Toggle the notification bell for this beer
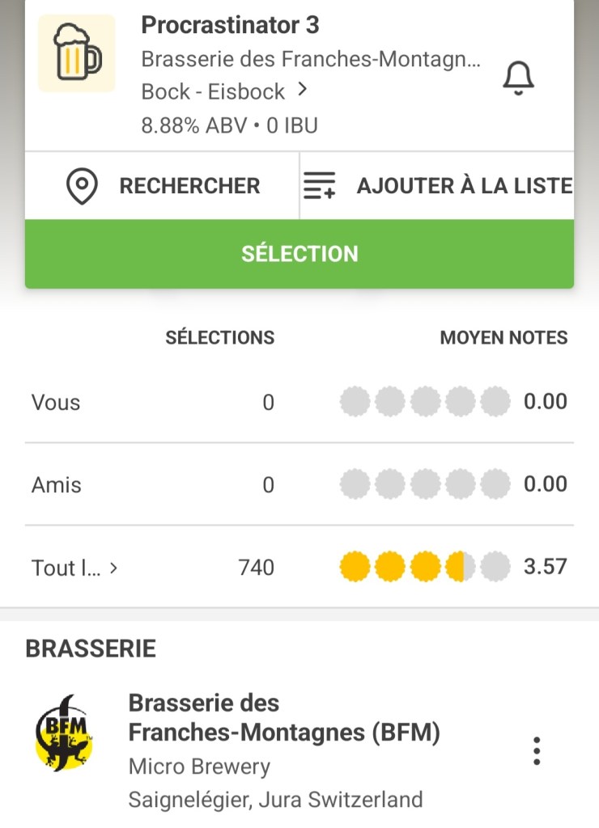The height and width of the screenshot is (828, 599). tap(519, 78)
